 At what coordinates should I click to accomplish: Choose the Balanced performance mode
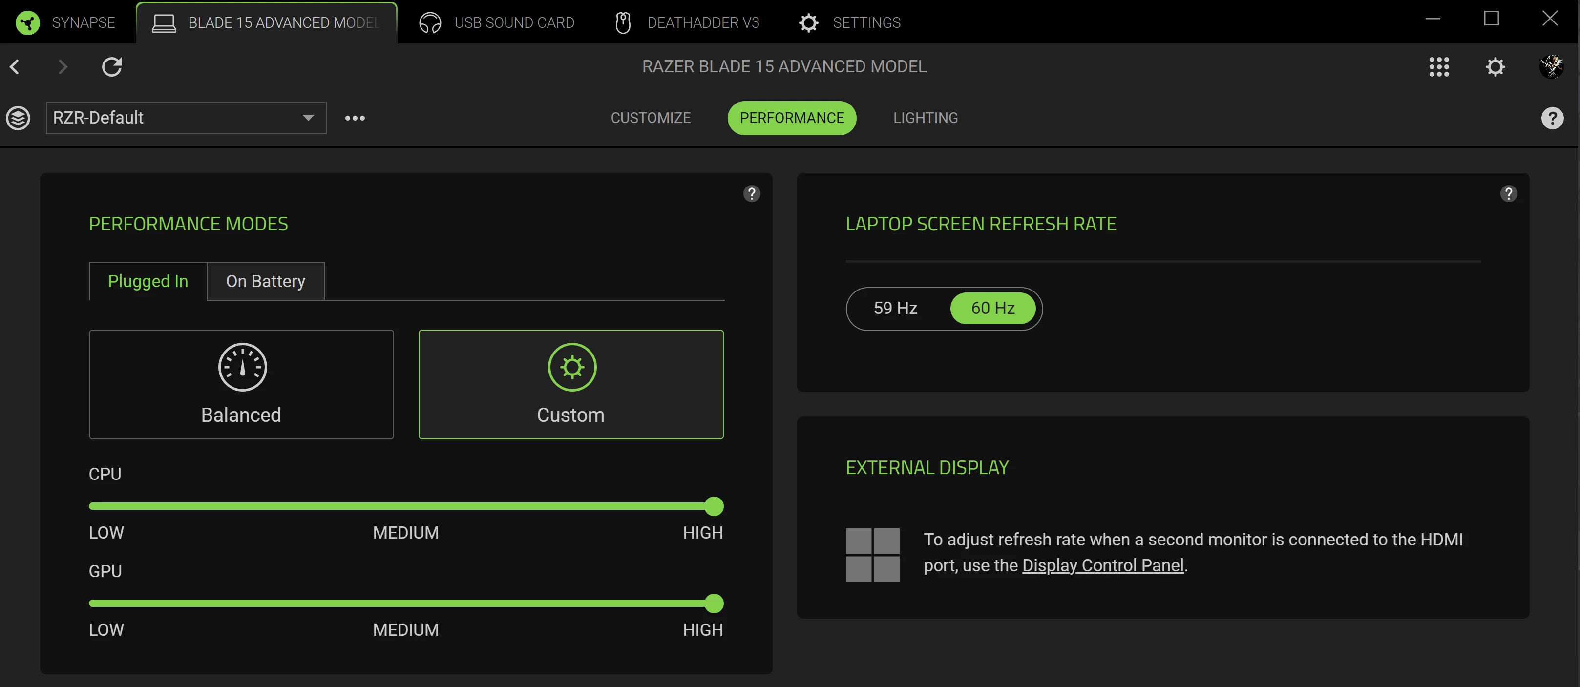pos(241,384)
